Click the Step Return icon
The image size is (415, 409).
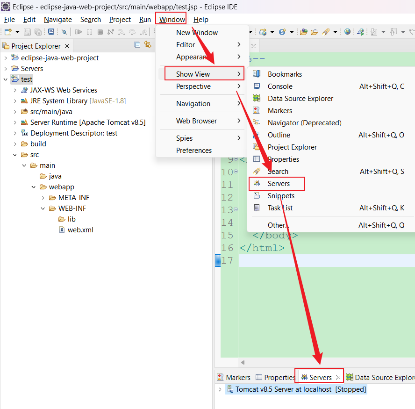pos(143,32)
